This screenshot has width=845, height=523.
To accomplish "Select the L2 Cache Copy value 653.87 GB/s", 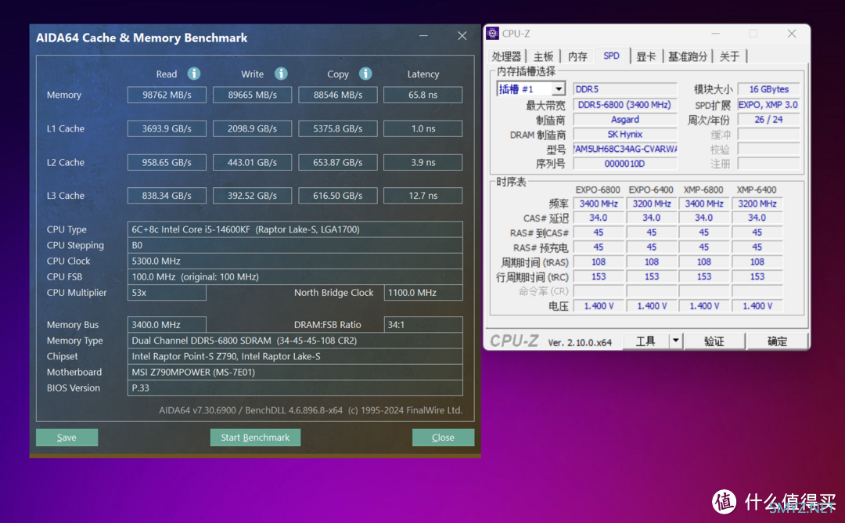I will [338, 162].
